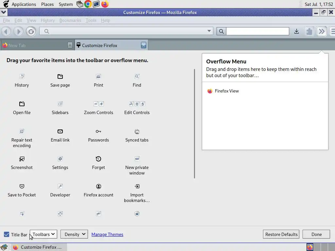
Task: Select the Import bookmarks icon
Action: coord(137,186)
